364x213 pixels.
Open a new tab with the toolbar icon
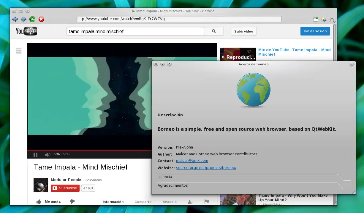(x=316, y=19)
